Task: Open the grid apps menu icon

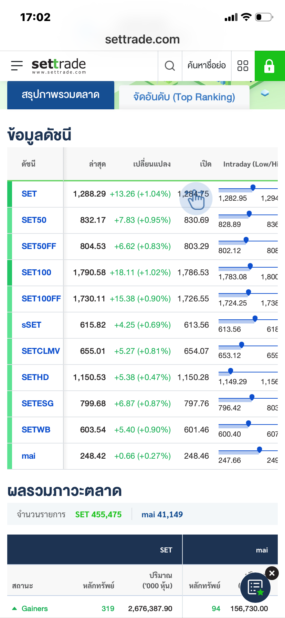Action: point(243,66)
